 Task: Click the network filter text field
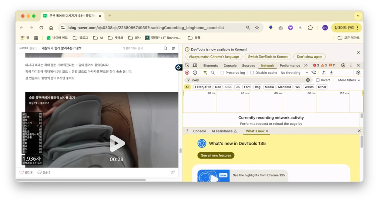point(248,80)
